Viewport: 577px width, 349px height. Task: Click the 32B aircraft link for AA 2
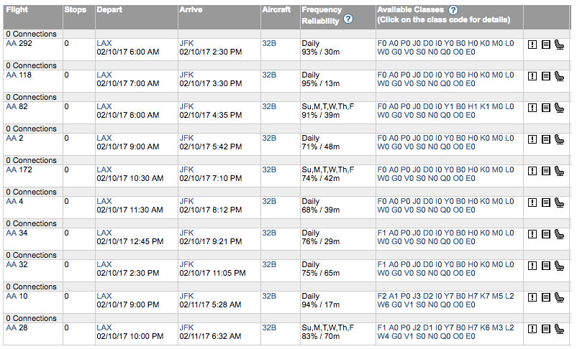click(x=269, y=138)
